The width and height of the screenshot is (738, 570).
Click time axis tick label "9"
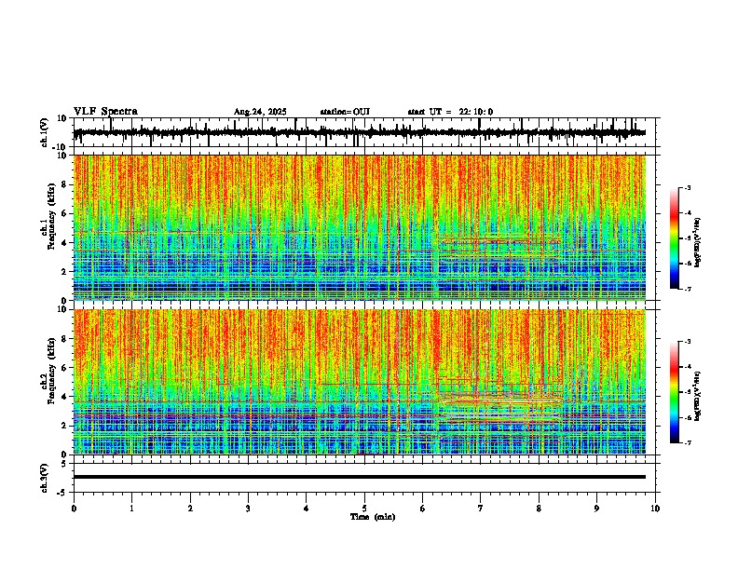coord(596,509)
